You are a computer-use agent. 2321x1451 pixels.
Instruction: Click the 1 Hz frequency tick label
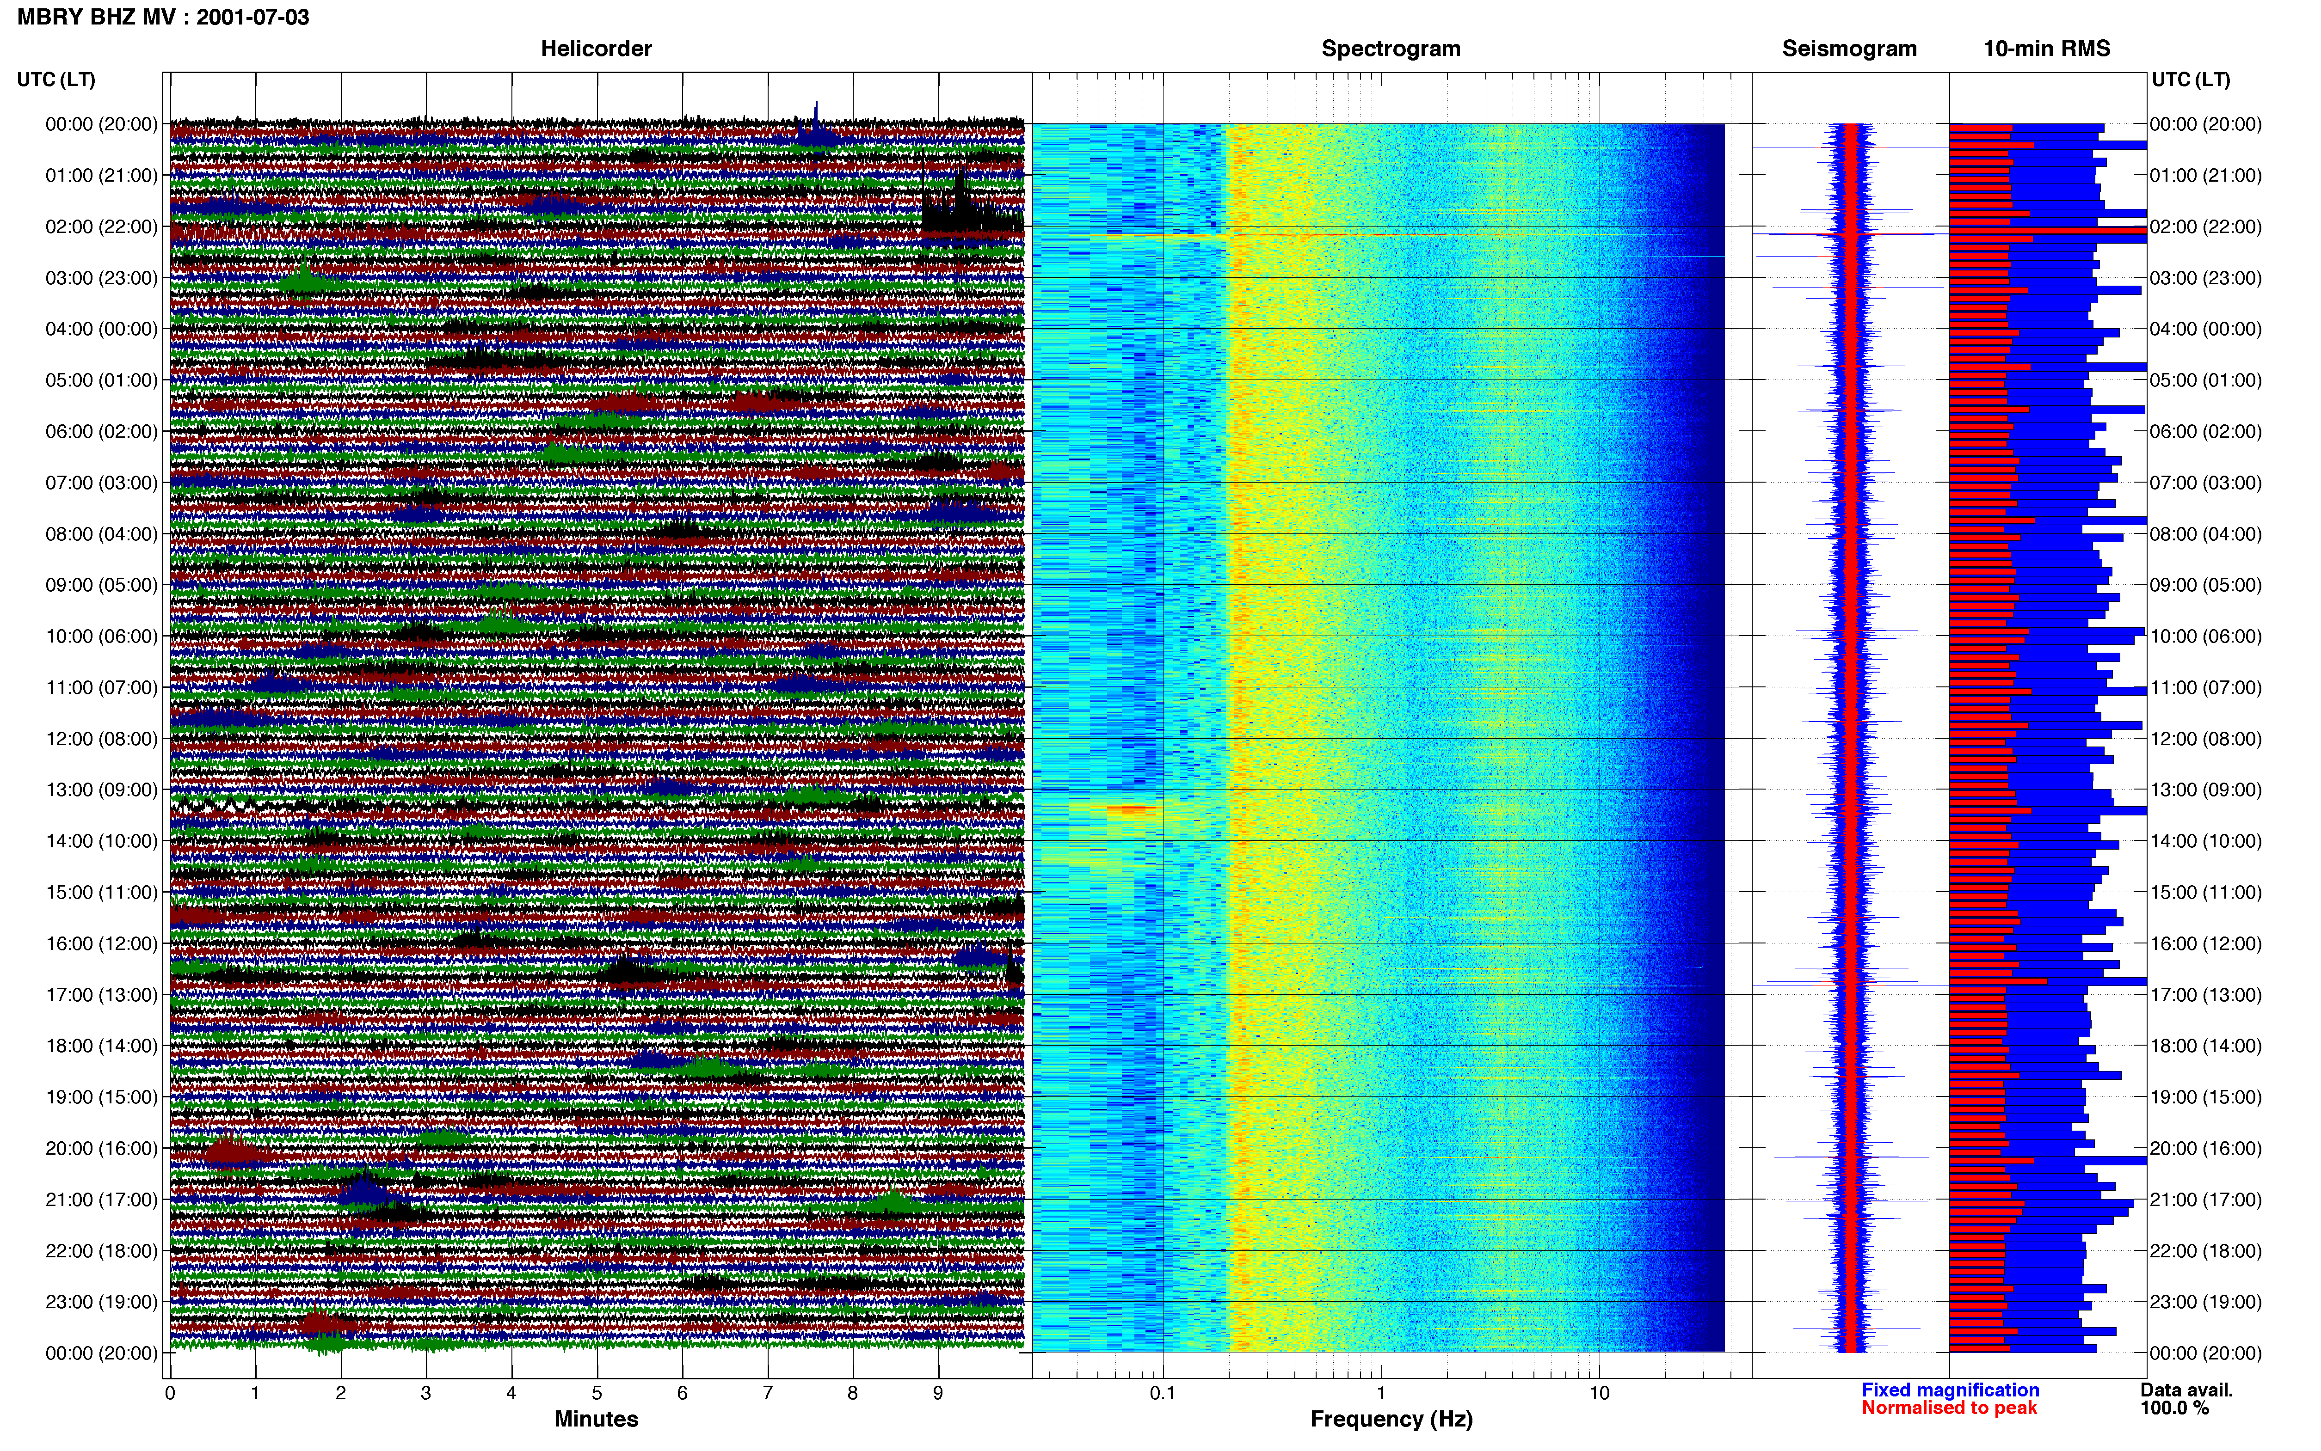1381,1393
